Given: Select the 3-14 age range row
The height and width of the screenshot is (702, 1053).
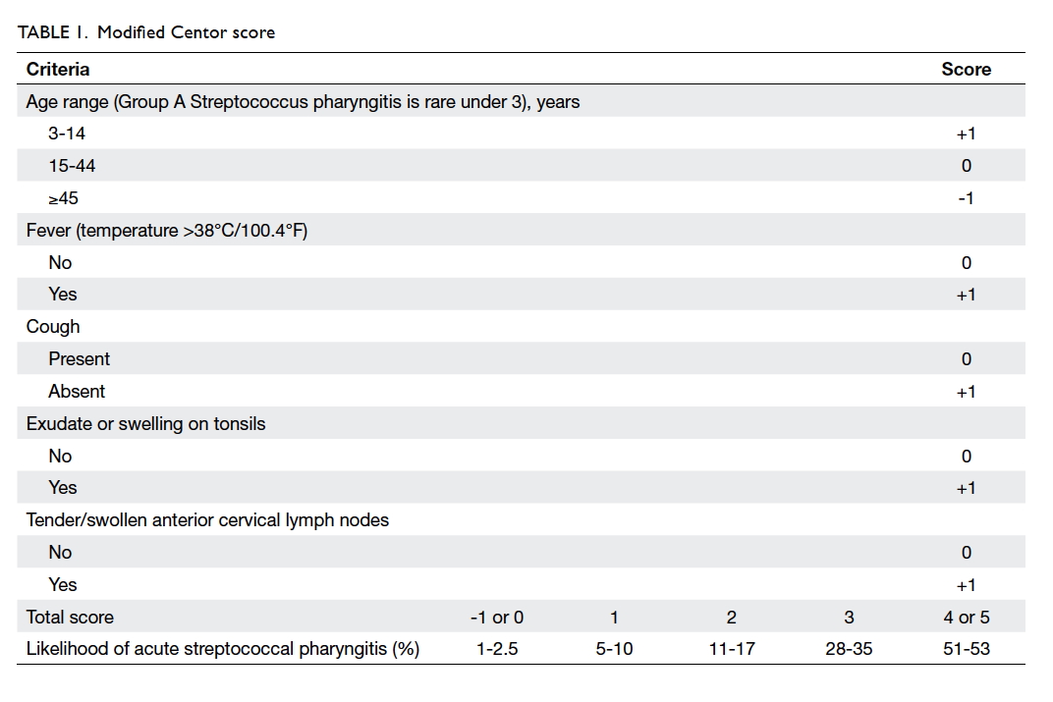Looking at the screenshot, I should tap(522, 134).
